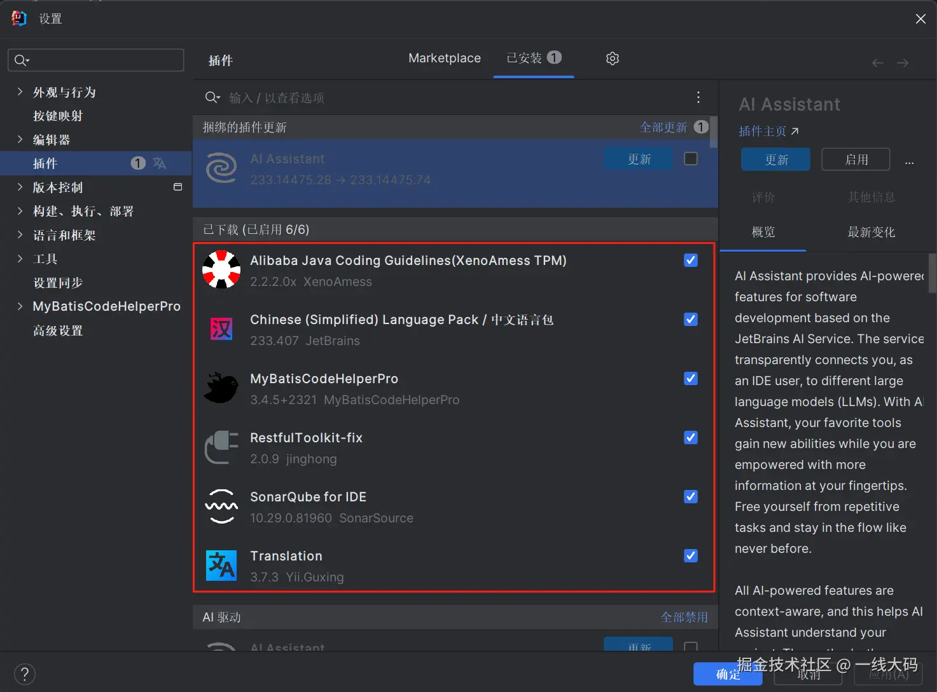Click the window icon beside 版本控制
Image resolution: width=937 pixels, height=692 pixels.
177,187
